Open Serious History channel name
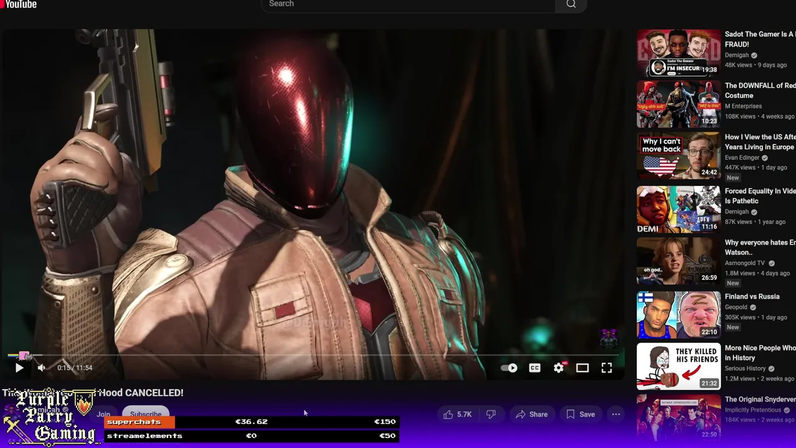The width and height of the screenshot is (796, 448). [745, 368]
